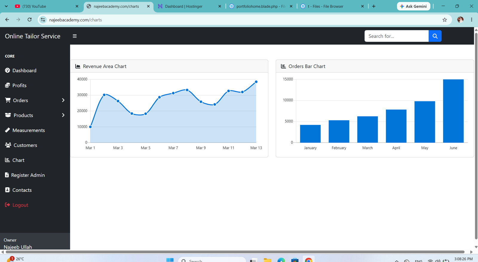
Task: View site information icon in address bar
Action: tap(43, 20)
